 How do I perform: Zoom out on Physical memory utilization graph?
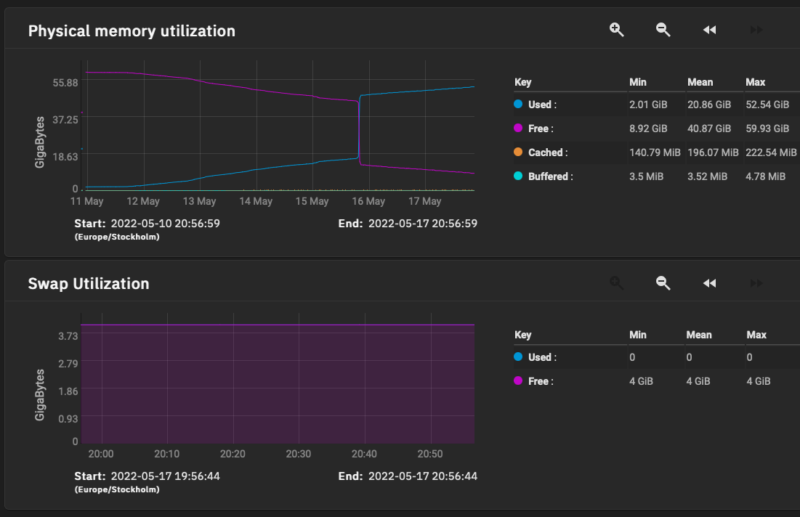(x=663, y=30)
